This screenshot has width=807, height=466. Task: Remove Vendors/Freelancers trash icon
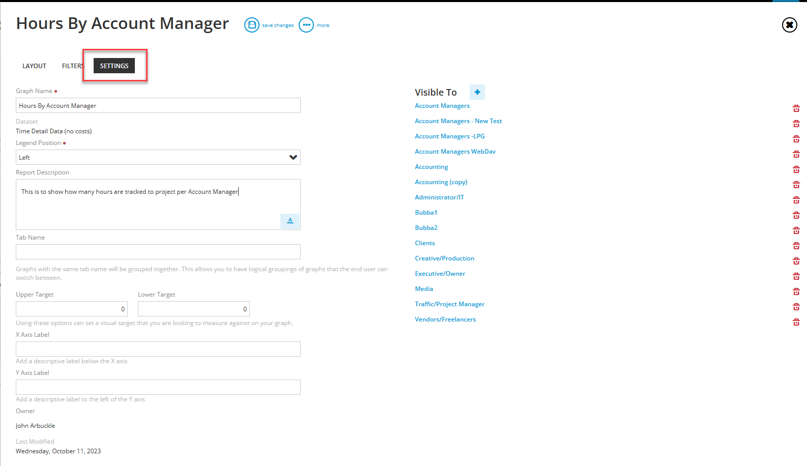click(x=796, y=322)
